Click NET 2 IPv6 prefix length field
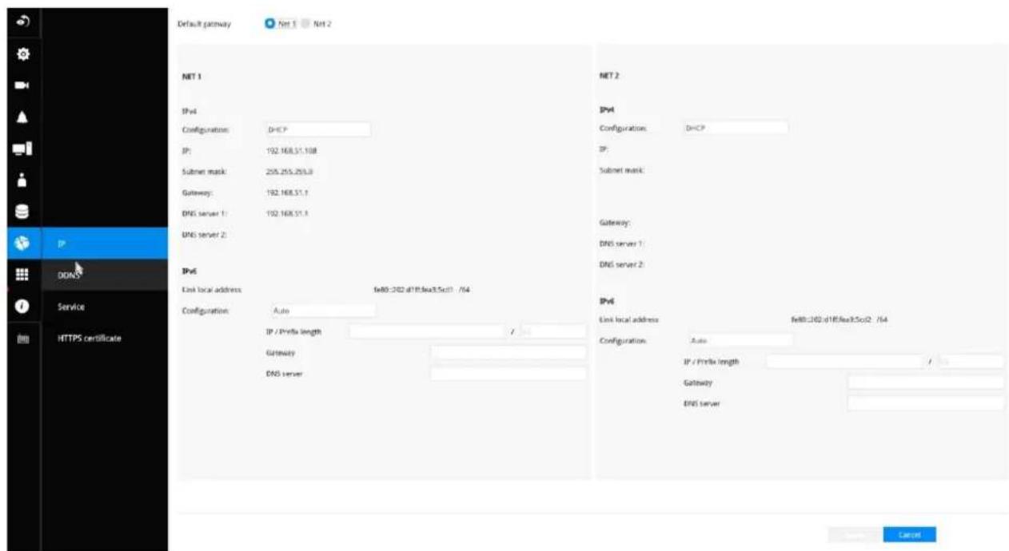 (972, 362)
